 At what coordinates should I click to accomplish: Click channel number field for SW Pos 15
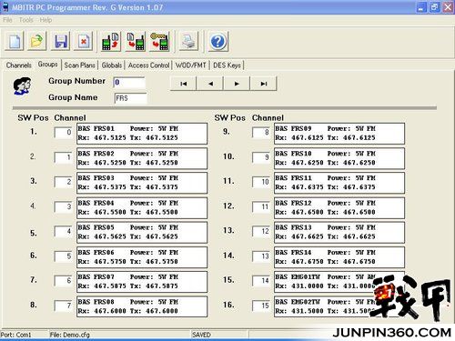coord(261,281)
